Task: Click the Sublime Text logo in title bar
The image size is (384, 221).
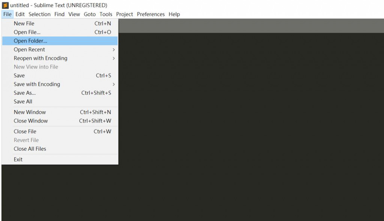Action: coord(5,5)
